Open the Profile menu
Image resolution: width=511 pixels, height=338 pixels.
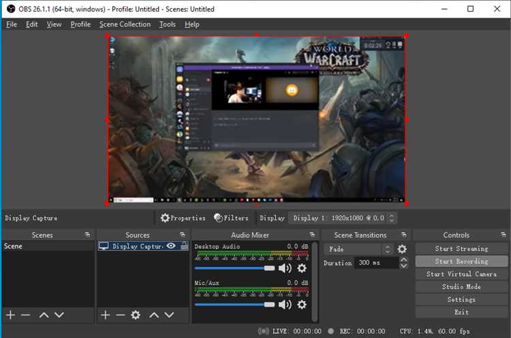coord(80,24)
